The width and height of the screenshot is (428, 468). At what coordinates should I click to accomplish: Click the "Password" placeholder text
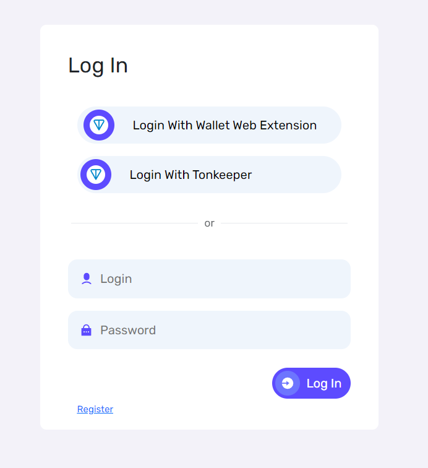tap(128, 330)
